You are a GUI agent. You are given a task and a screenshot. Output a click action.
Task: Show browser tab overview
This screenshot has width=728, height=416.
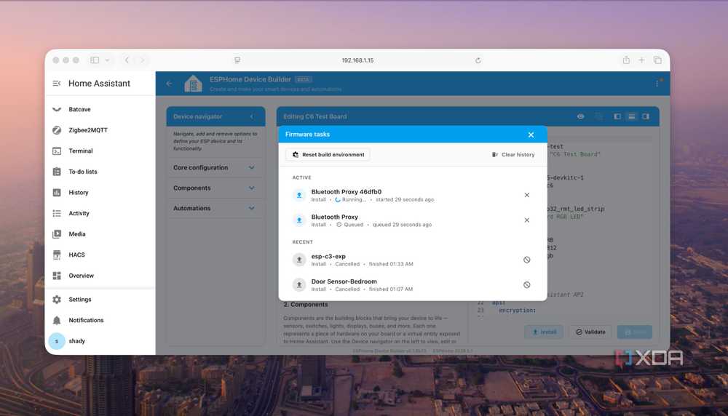tap(657, 60)
